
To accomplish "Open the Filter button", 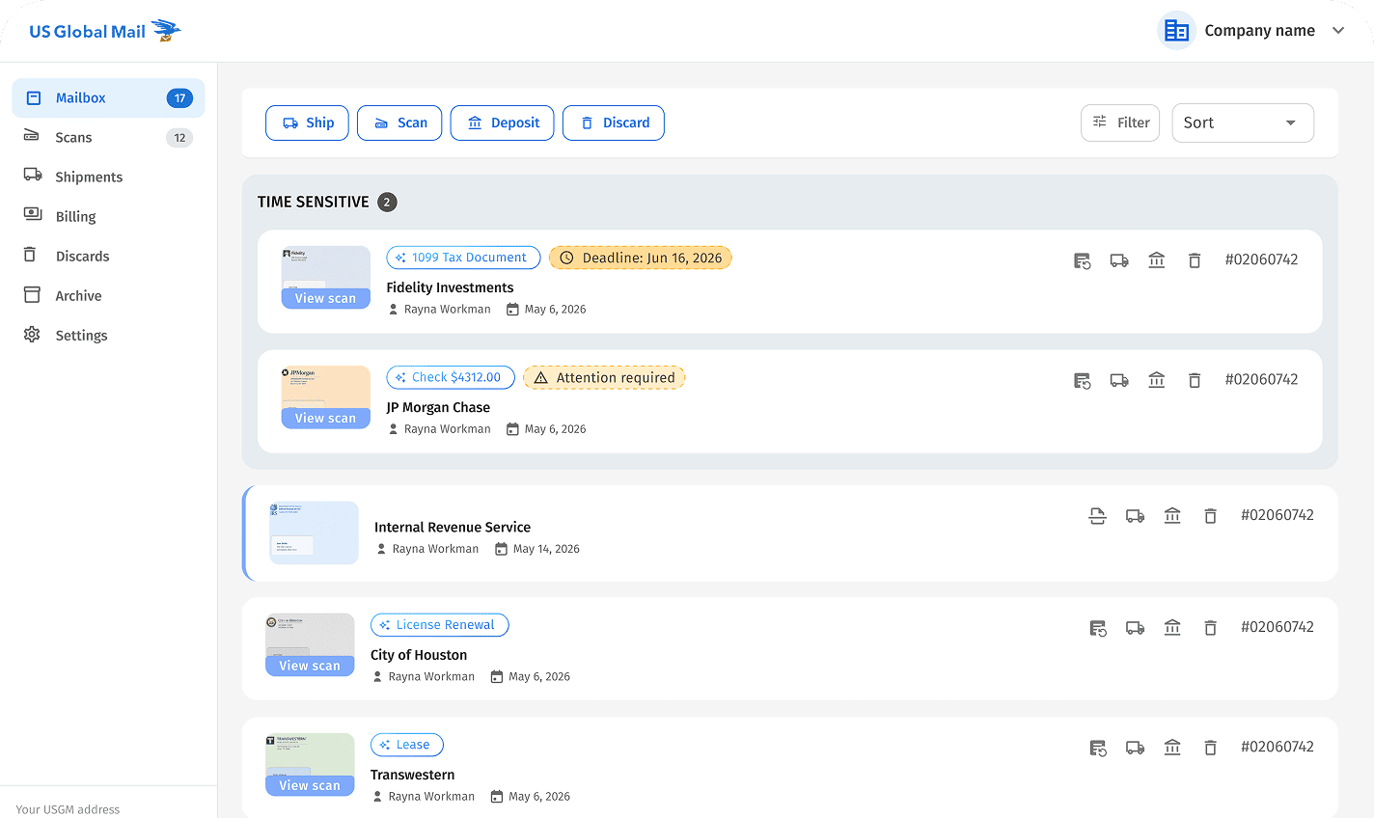I will pyautogui.click(x=1120, y=123).
